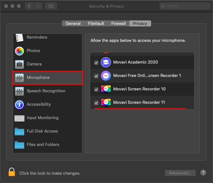The width and height of the screenshot is (213, 183).
Task: Click the search magnifier icon
Action: point(163,6)
